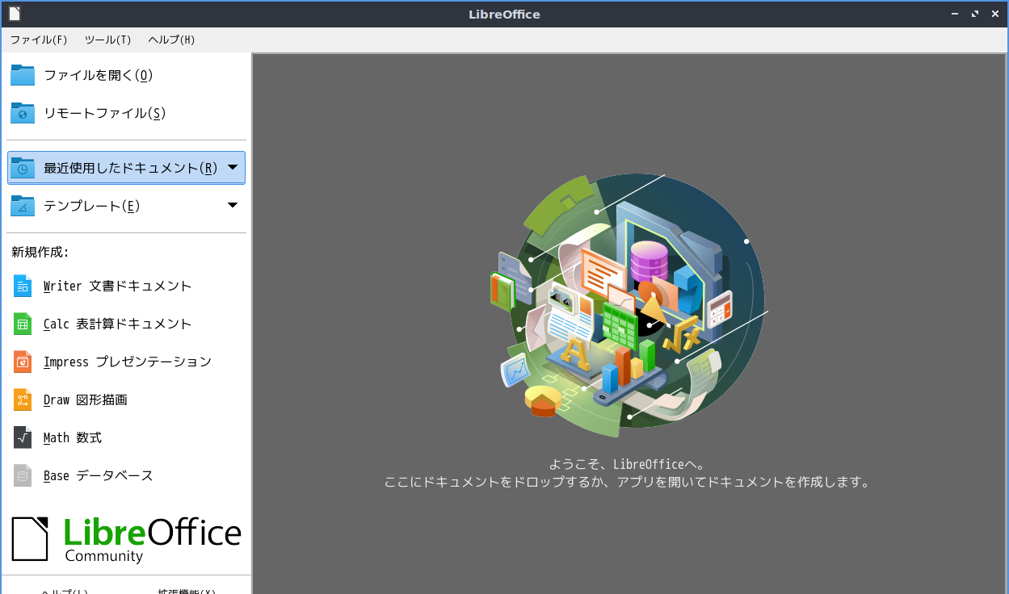Click the Math formula icon
The image size is (1009, 594).
(x=23, y=437)
